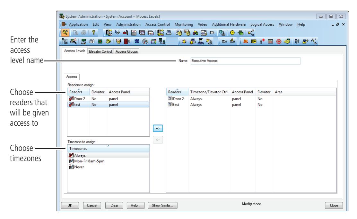The height and width of the screenshot is (219, 357).
Task: Switch to the Access Groups tab
Action: (126, 51)
